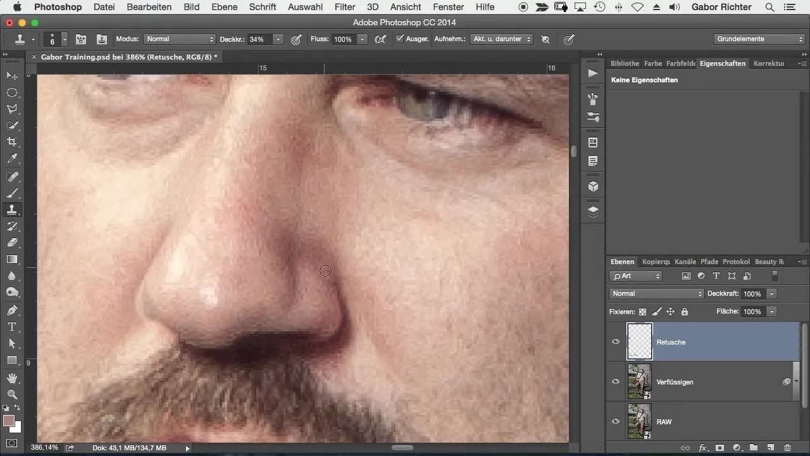
Task: Expand Verflüssigen smart filter arrow
Action: coord(796,382)
